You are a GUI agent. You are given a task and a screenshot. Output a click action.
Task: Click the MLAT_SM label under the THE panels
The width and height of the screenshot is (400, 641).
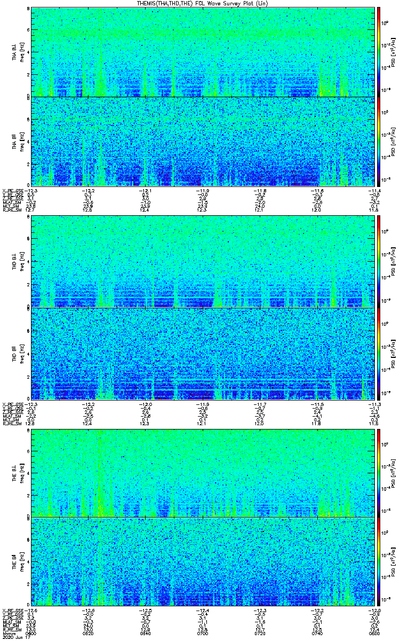11,622
